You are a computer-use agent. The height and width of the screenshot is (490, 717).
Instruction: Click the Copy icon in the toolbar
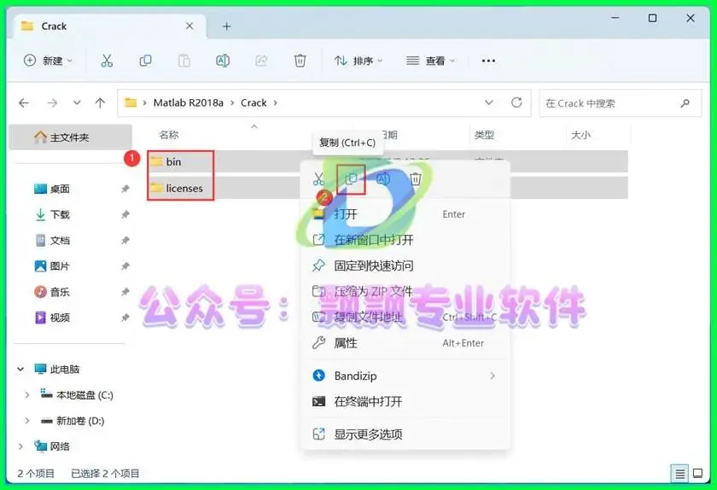145,61
